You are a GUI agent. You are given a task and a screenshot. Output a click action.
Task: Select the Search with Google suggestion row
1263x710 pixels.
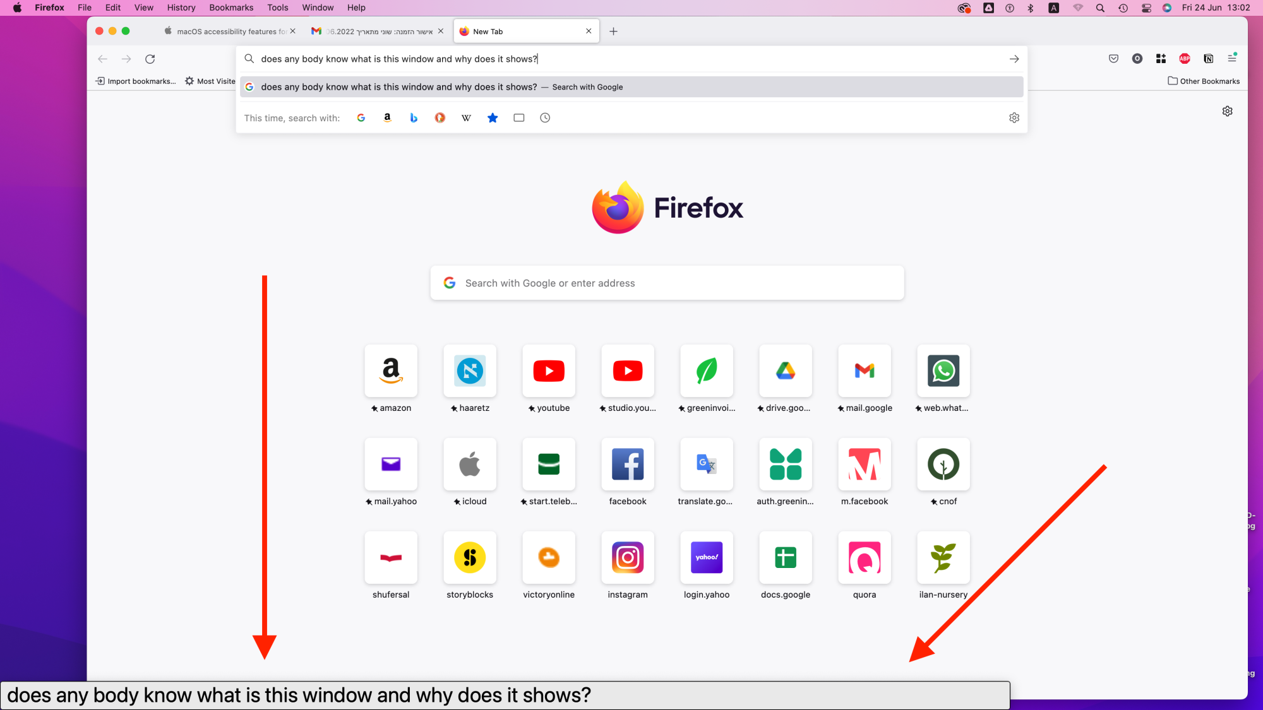coord(631,87)
